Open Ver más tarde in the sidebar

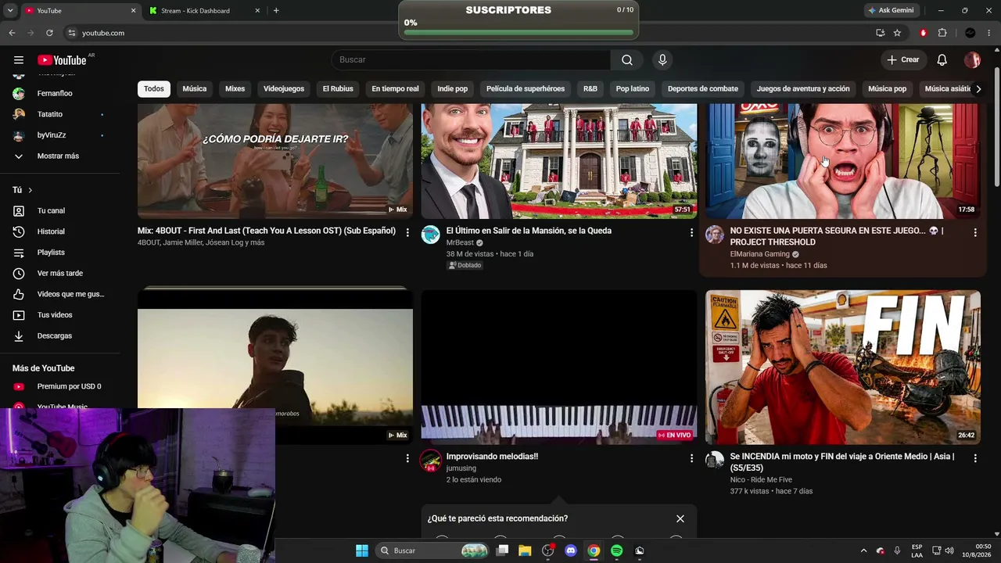tap(59, 274)
